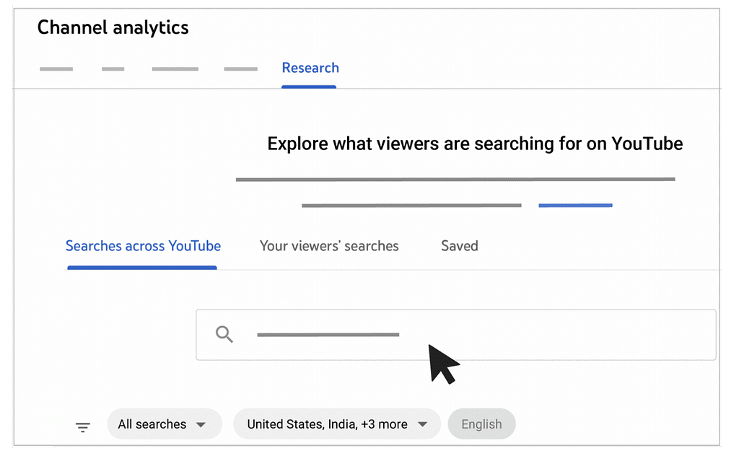The image size is (739, 456).
Task: Select the third placeholder tab before Research
Action: pos(175,69)
